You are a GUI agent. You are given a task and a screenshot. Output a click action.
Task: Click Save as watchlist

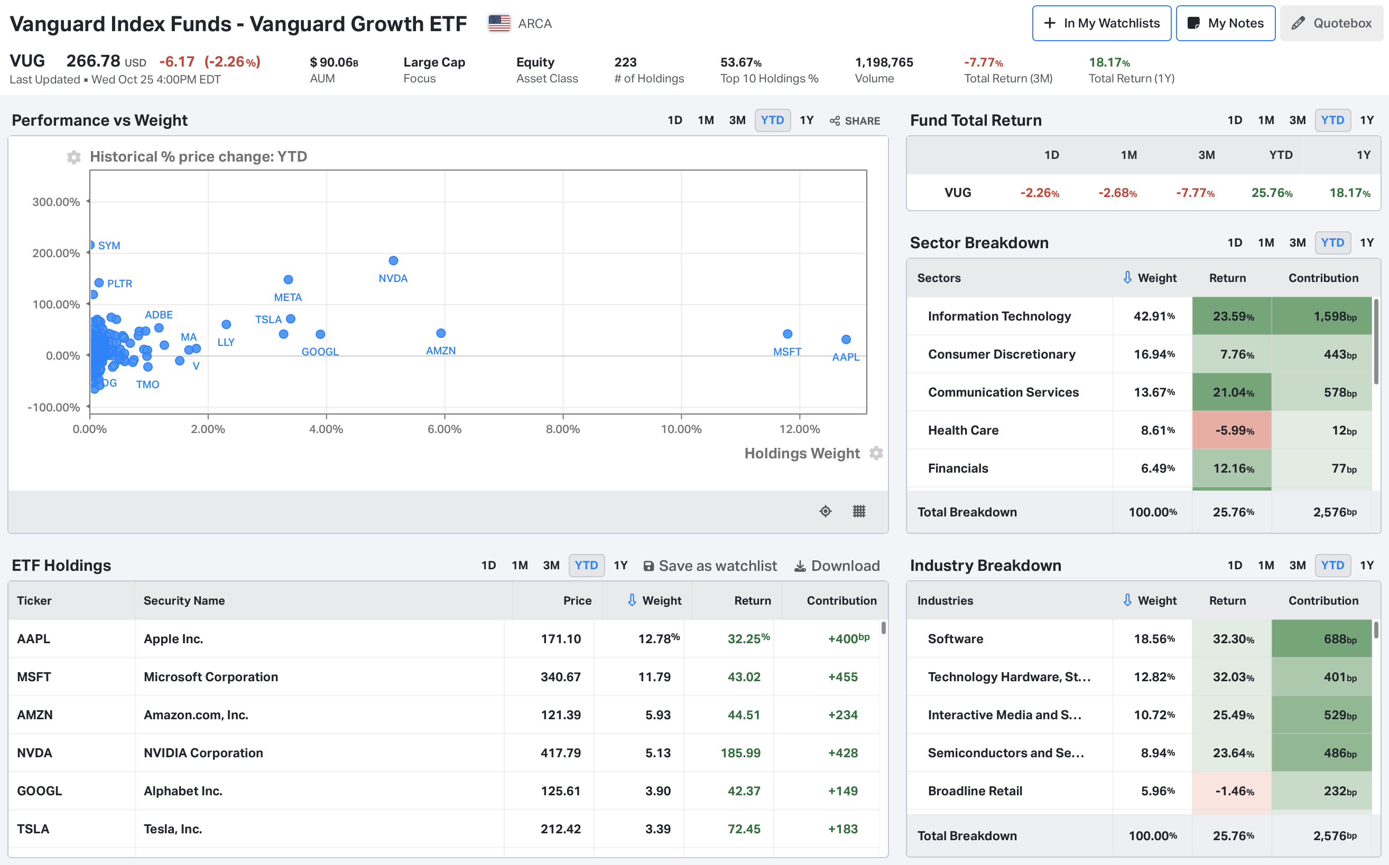710,566
